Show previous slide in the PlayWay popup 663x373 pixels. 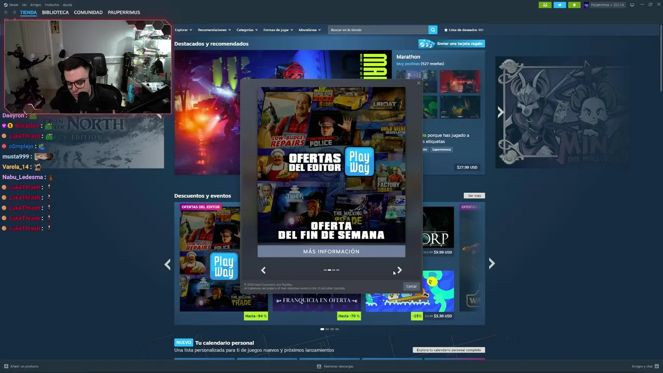(x=263, y=270)
